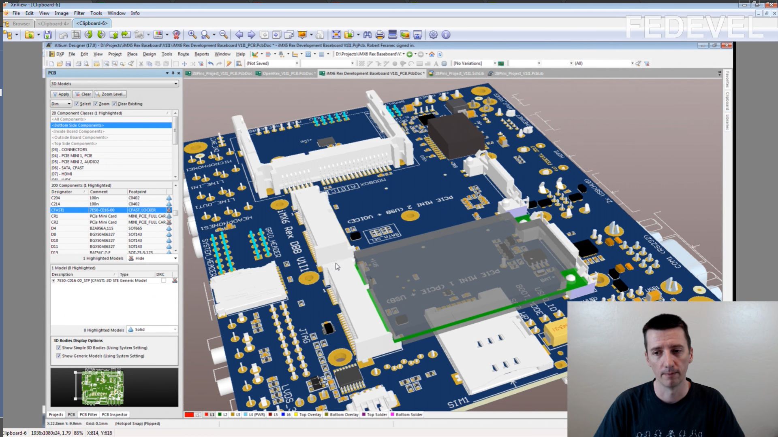
Task: Toggle the Zoom checkbox in PCB panel
Action: click(x=96, y=104)
